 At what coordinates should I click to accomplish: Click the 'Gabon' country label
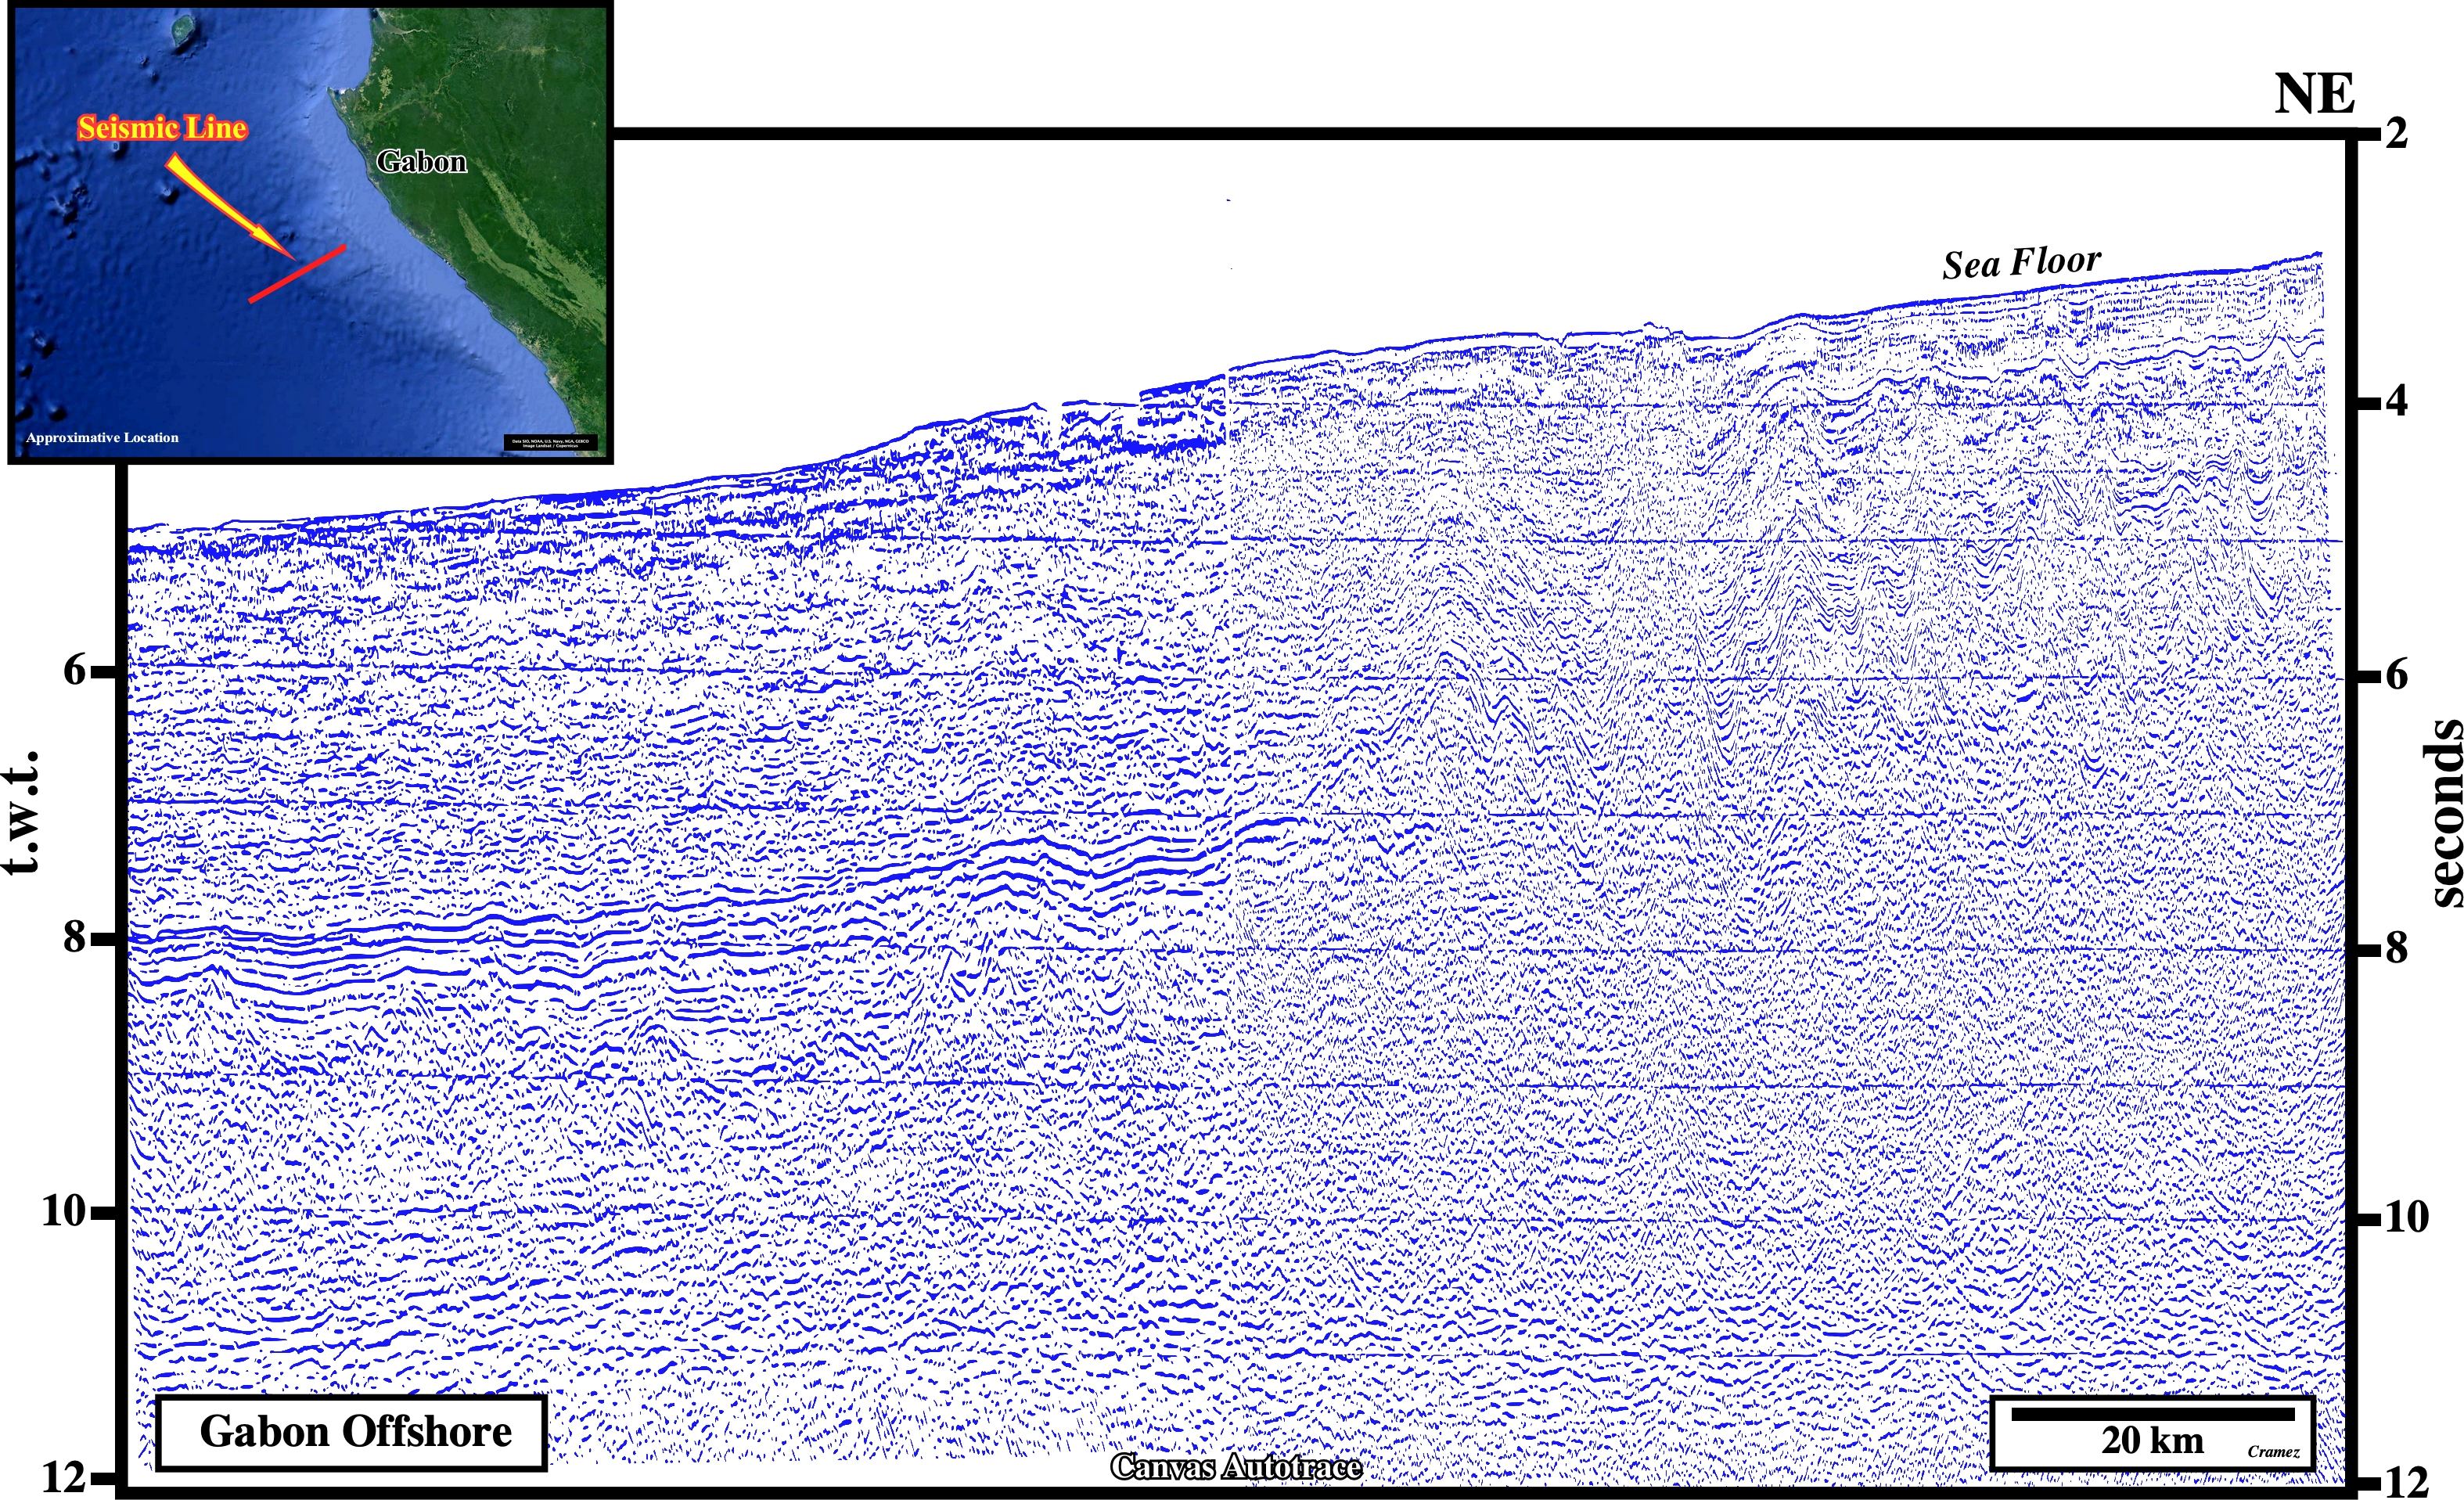tap(421, 161)
